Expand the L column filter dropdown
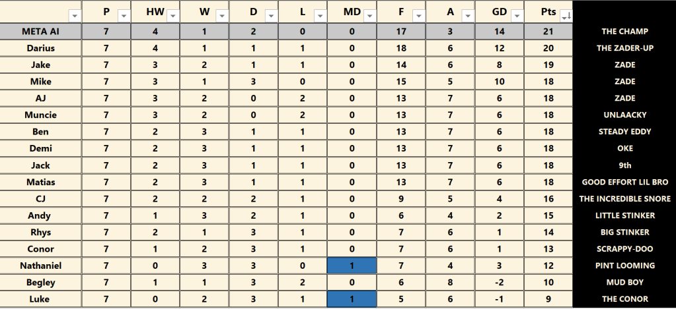This screenshot has height=309, width=676. (320, 16)
